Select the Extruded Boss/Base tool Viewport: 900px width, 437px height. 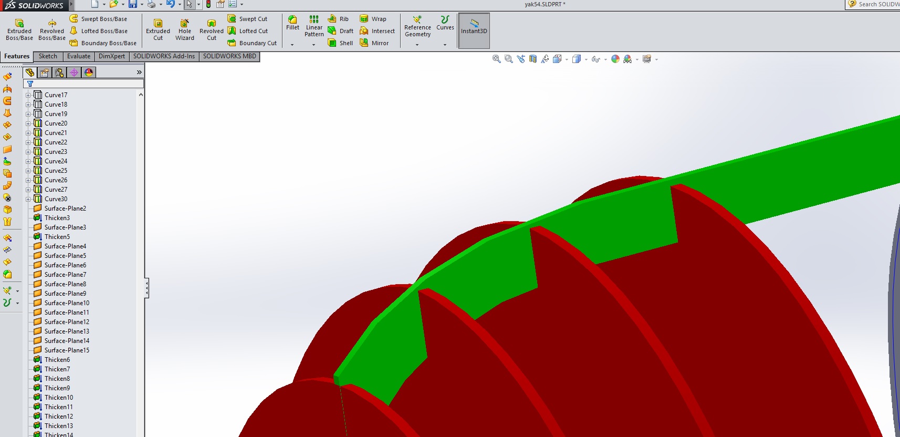(x=19, y=29)
